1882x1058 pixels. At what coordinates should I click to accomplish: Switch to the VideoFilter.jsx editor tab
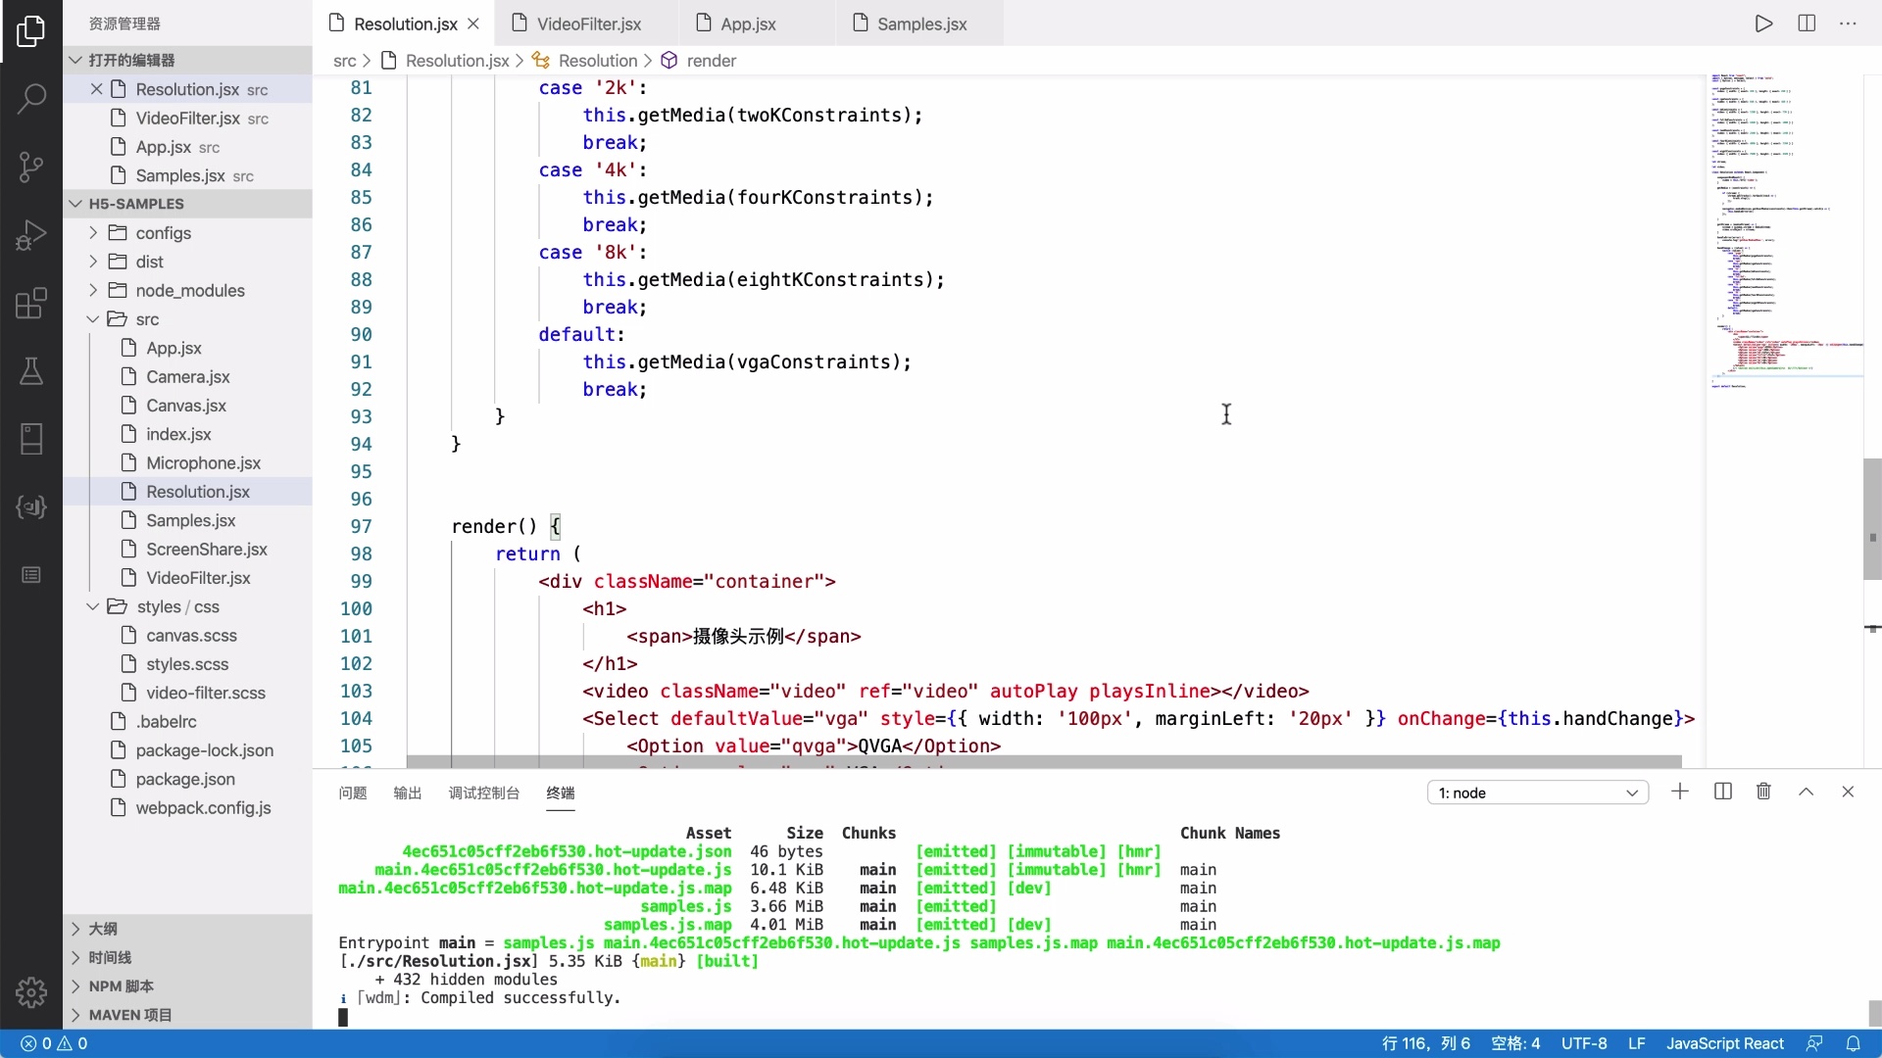[x=588, y=24]
